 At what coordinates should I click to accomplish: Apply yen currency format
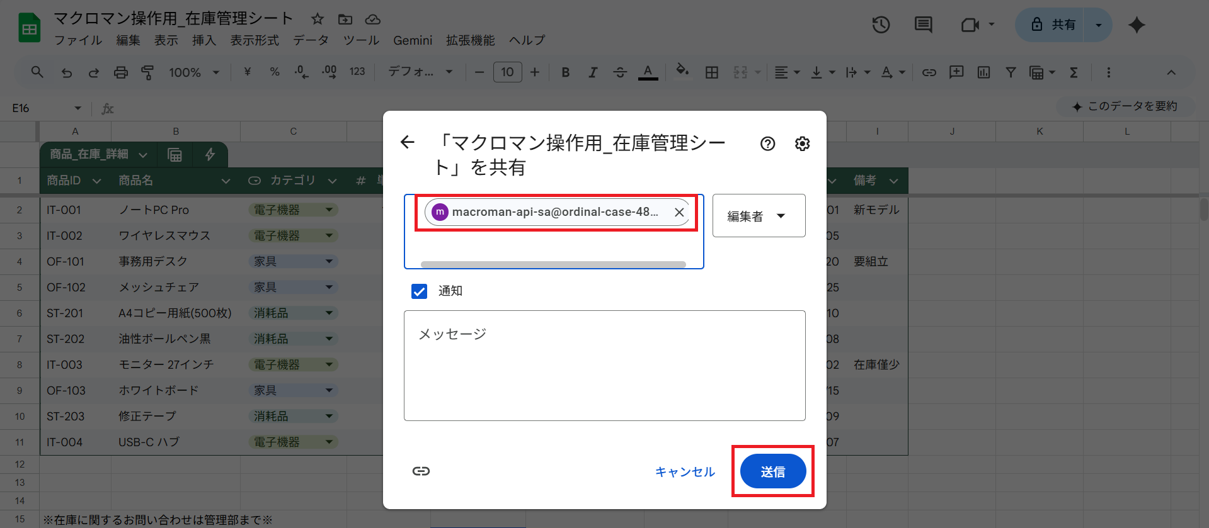click(x=247, y=72)
